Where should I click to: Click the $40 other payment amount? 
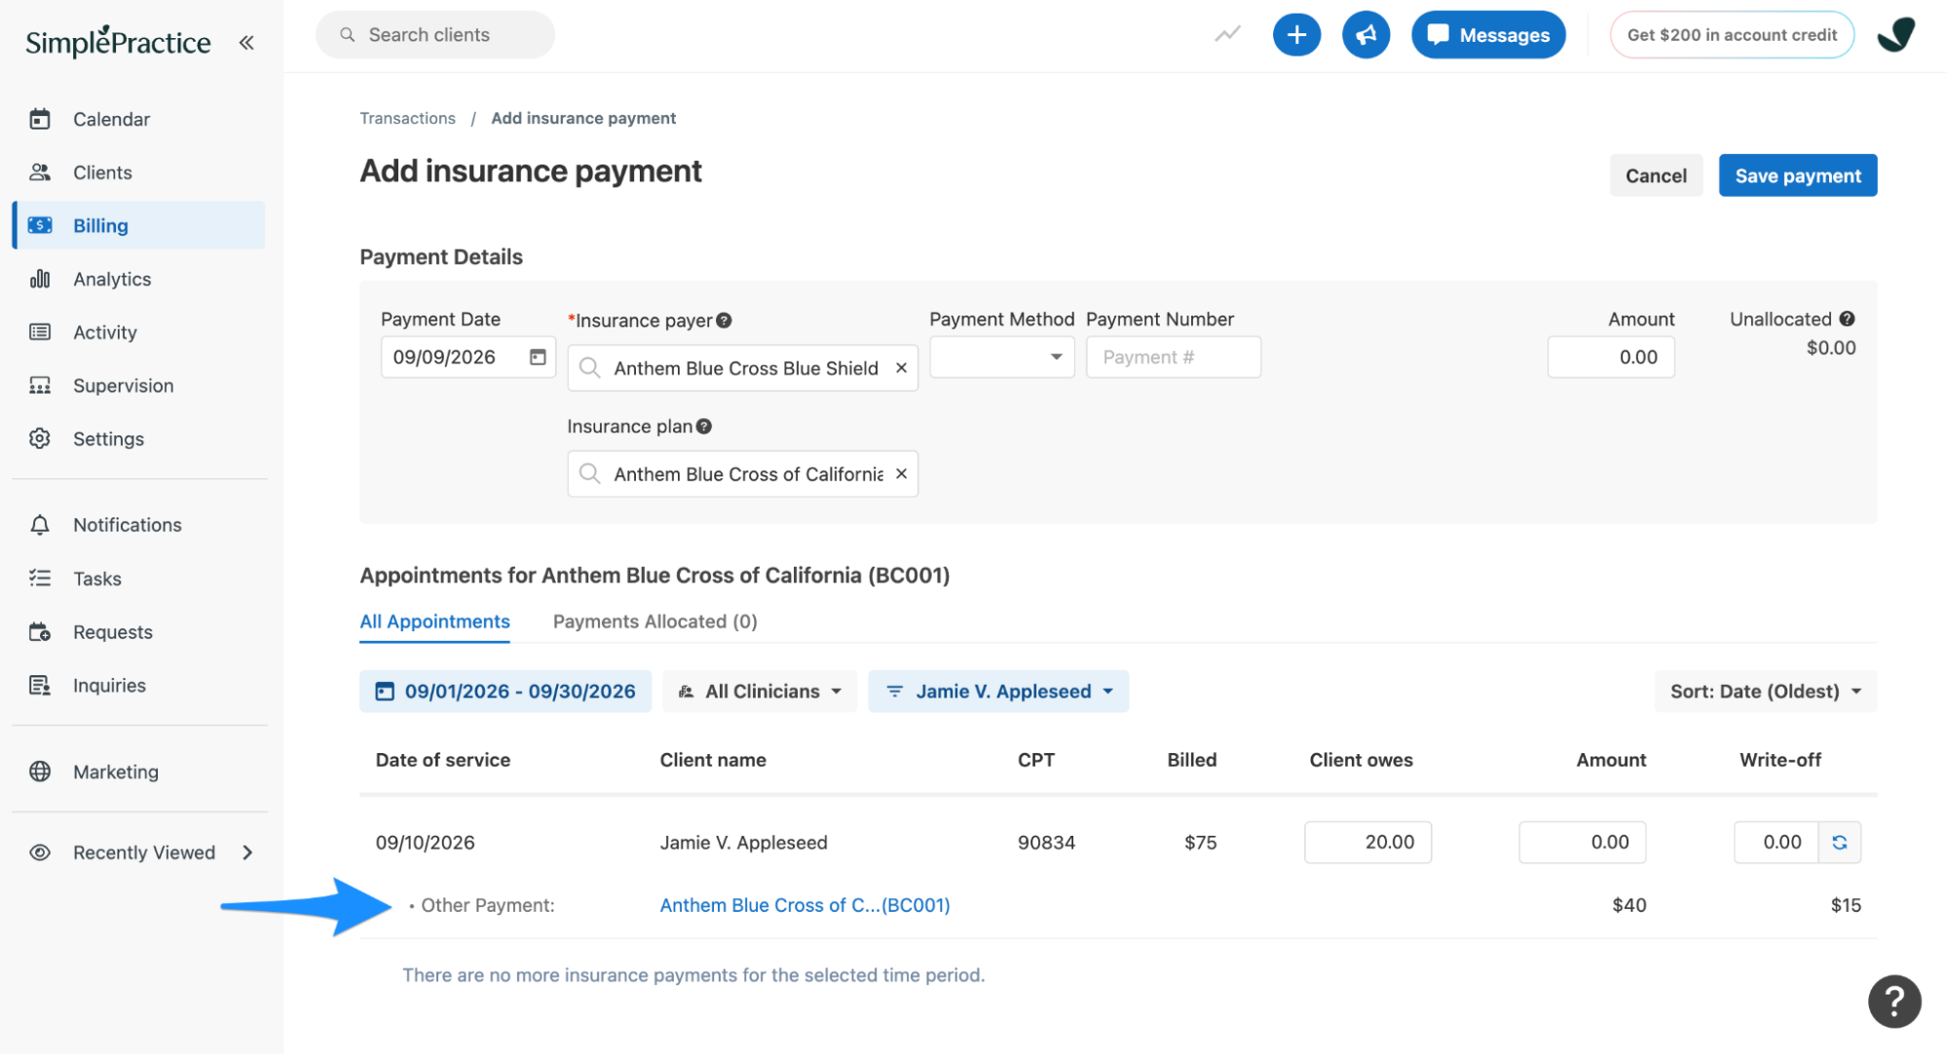[1629, 905]
